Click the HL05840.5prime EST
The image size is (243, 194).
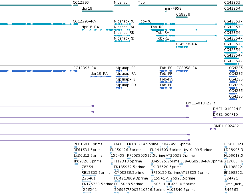(170, 193)
